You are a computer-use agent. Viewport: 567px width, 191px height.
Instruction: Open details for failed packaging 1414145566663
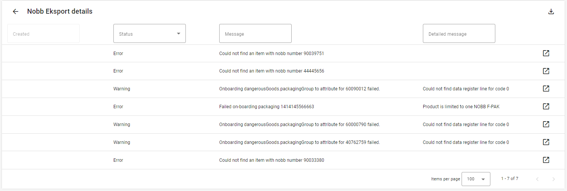[546, 106]
